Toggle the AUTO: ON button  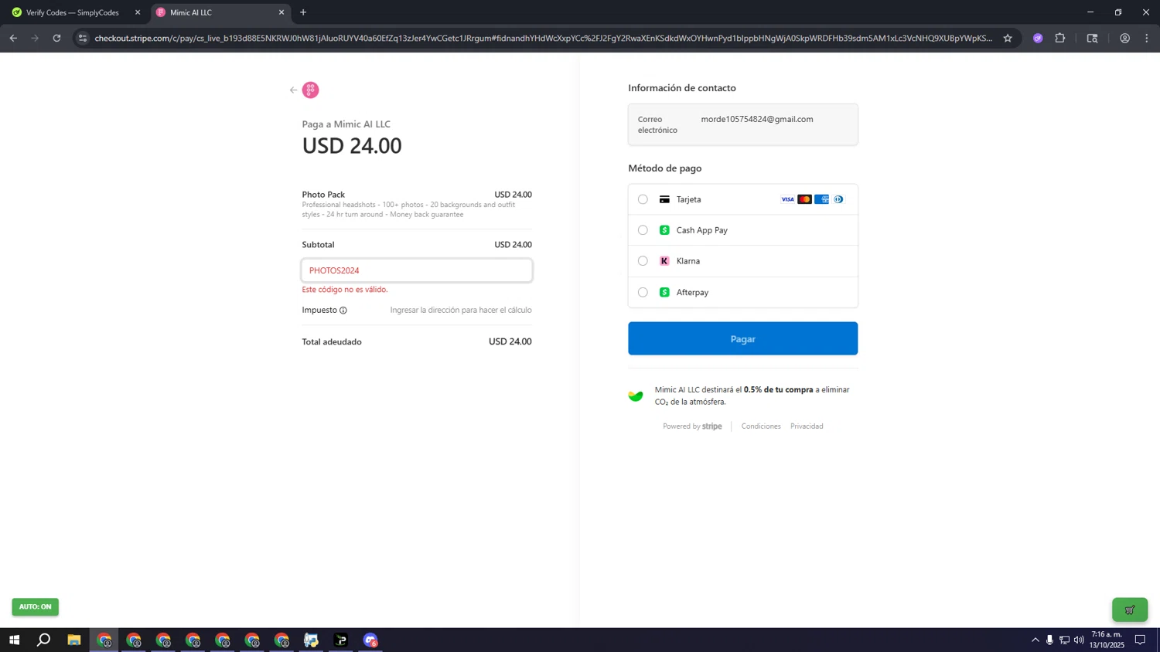pos(35,606)
